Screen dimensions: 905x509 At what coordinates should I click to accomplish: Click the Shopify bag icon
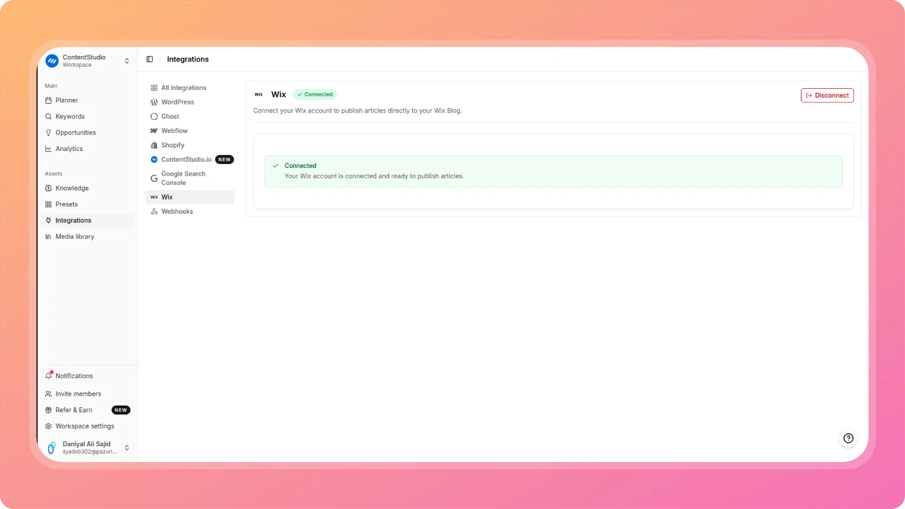(154, 145)
